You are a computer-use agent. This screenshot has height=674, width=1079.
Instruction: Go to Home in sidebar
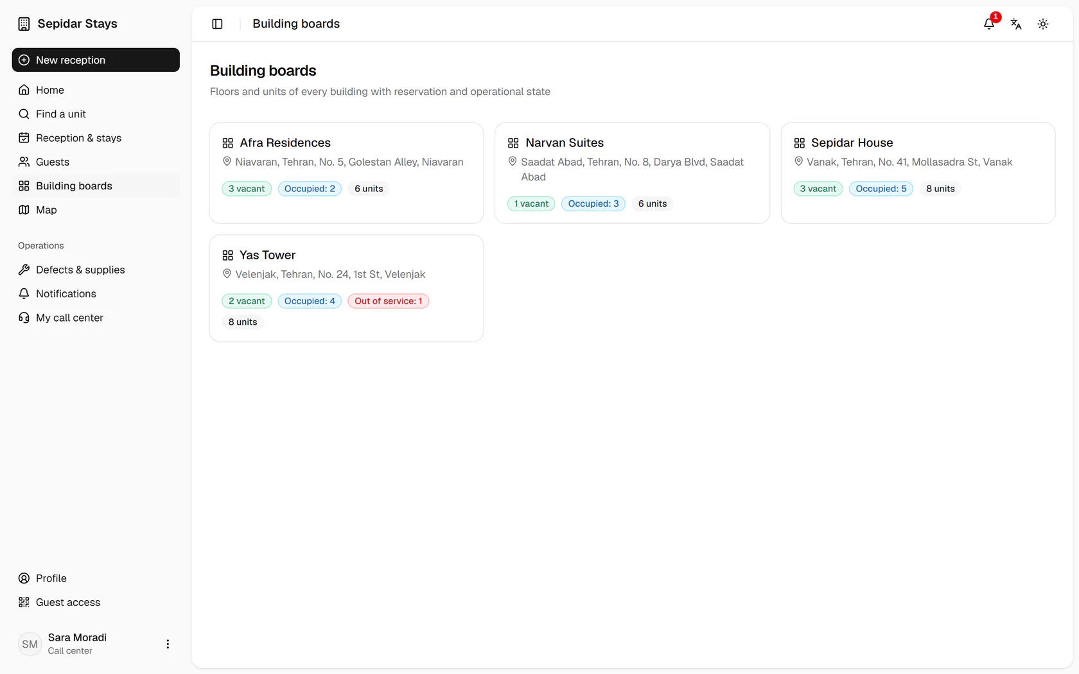[96, 90]
